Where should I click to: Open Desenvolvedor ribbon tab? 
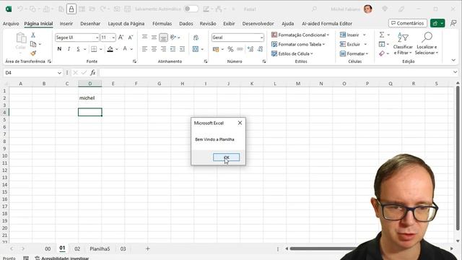[258, 24]
